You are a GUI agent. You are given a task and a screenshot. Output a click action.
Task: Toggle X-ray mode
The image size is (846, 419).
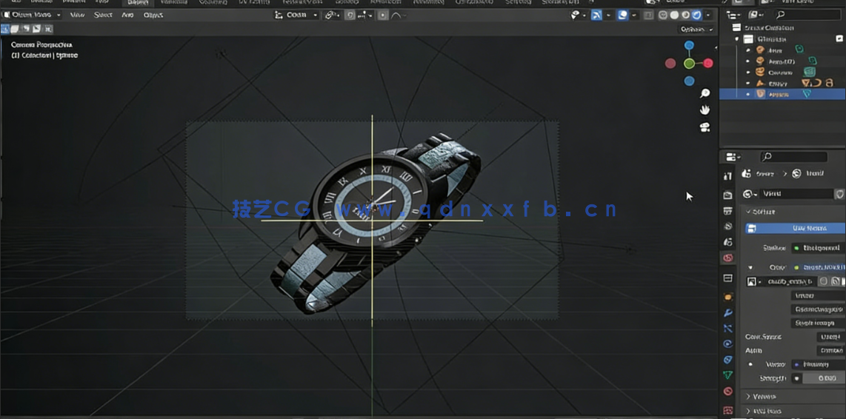[x=648, y=15]
